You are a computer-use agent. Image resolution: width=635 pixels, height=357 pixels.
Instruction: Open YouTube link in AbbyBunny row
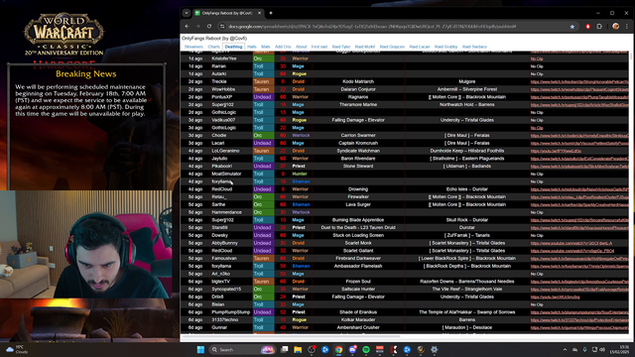[571, 243]
